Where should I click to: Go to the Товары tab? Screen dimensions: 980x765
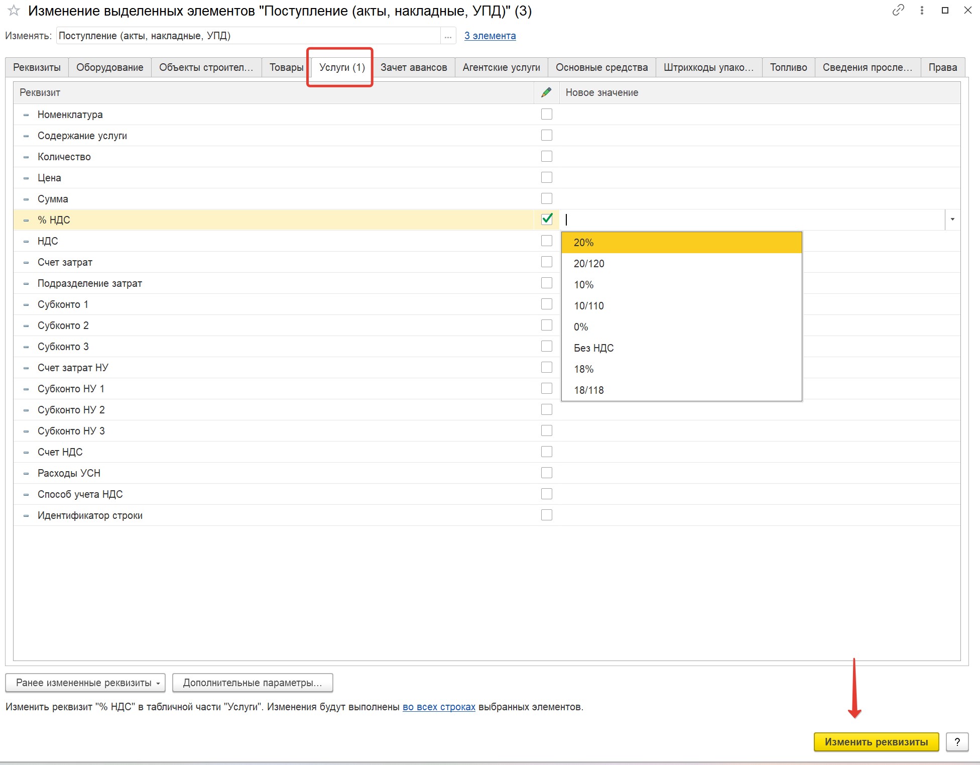coord(286,67)
